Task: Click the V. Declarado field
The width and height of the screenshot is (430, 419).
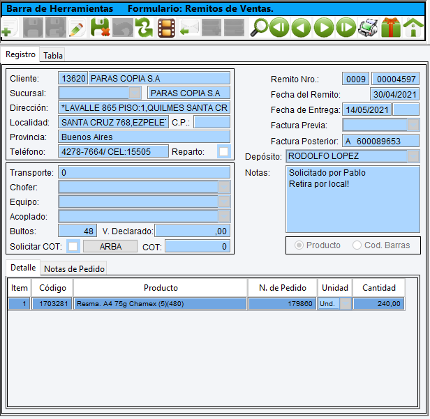Action: click(x=192, y=231)
